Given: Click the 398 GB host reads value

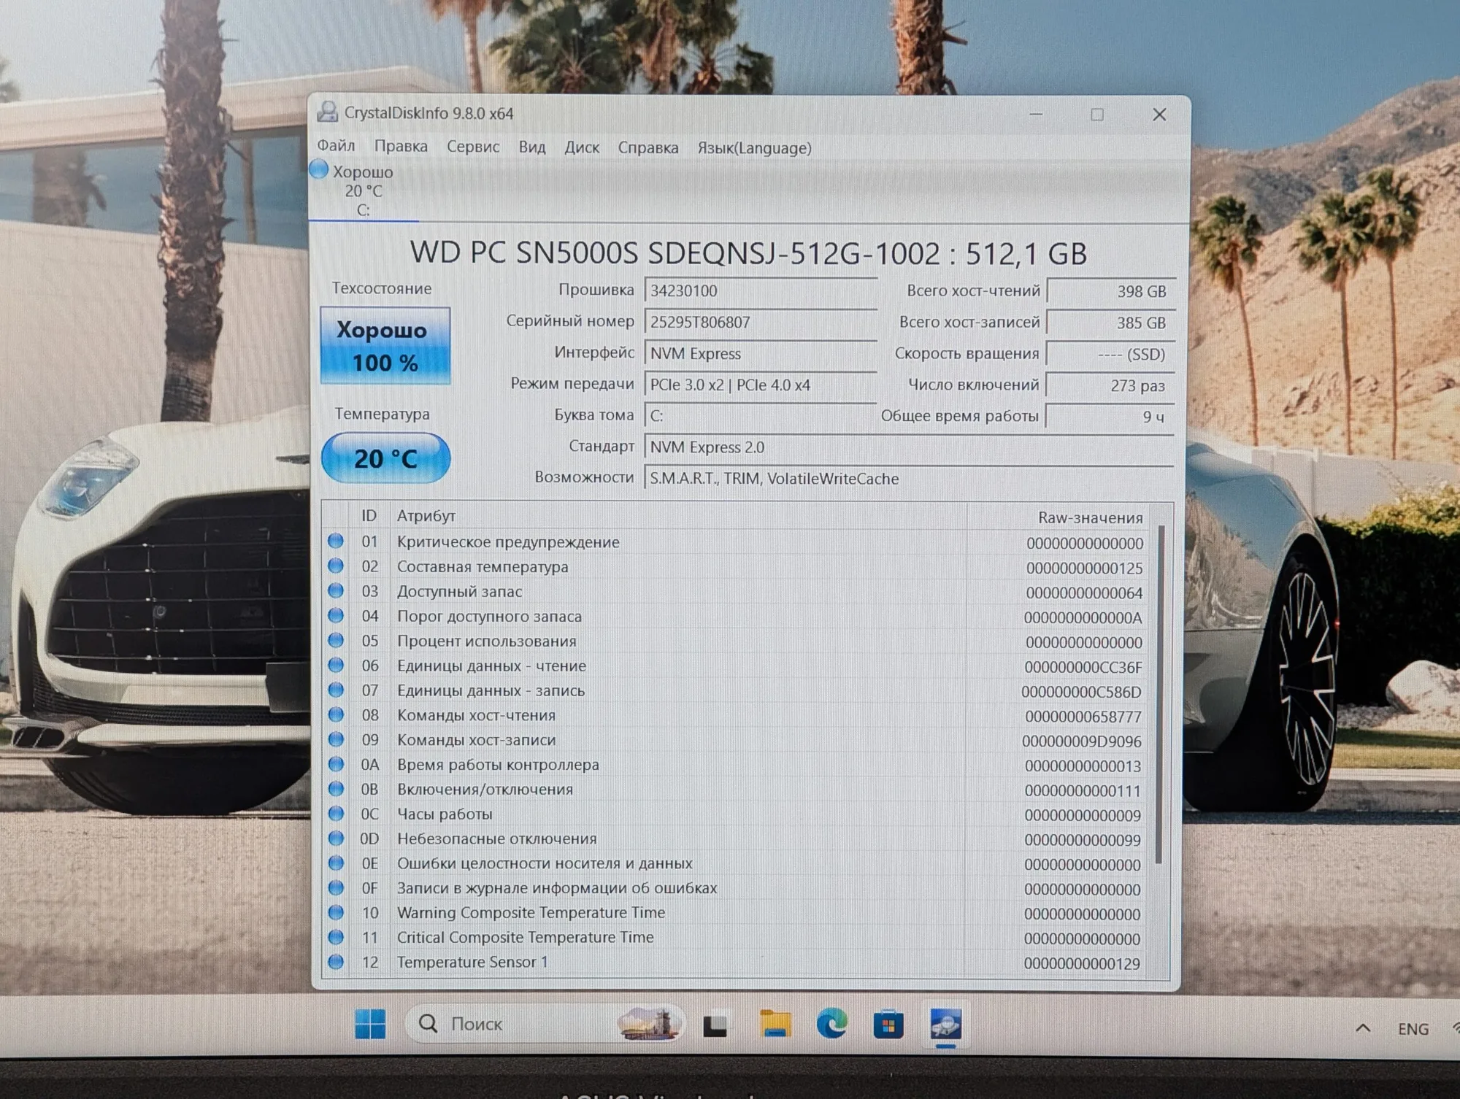Looking at the screenshot, I should [1110, 291].
